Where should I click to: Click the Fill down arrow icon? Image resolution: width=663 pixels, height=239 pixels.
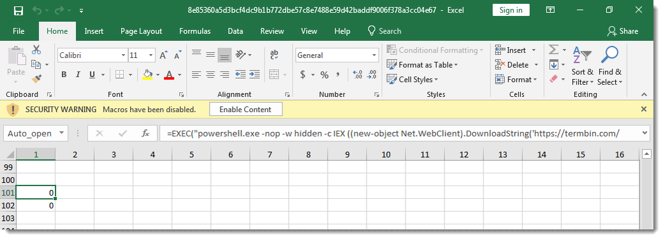553,64
